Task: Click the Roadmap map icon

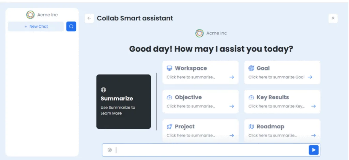Action: click(x=251, y=127)
